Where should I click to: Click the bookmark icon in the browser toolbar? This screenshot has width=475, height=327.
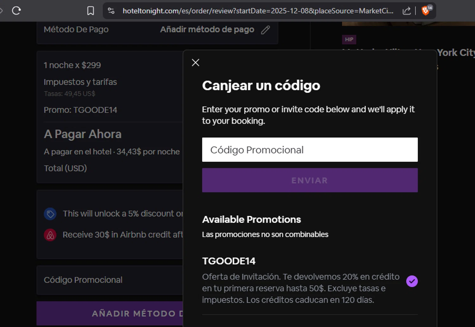91,11
